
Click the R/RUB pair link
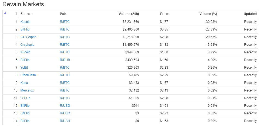(65, 60)
